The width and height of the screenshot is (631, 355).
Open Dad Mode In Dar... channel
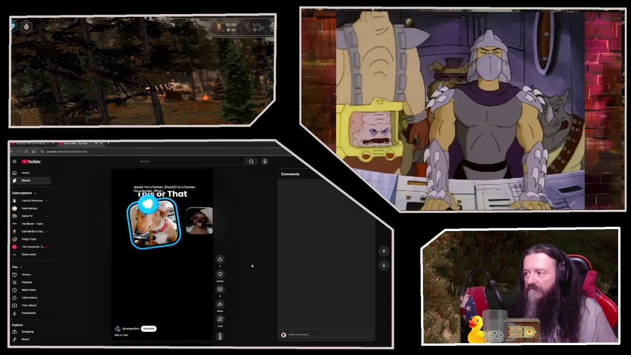click(31, 231)
